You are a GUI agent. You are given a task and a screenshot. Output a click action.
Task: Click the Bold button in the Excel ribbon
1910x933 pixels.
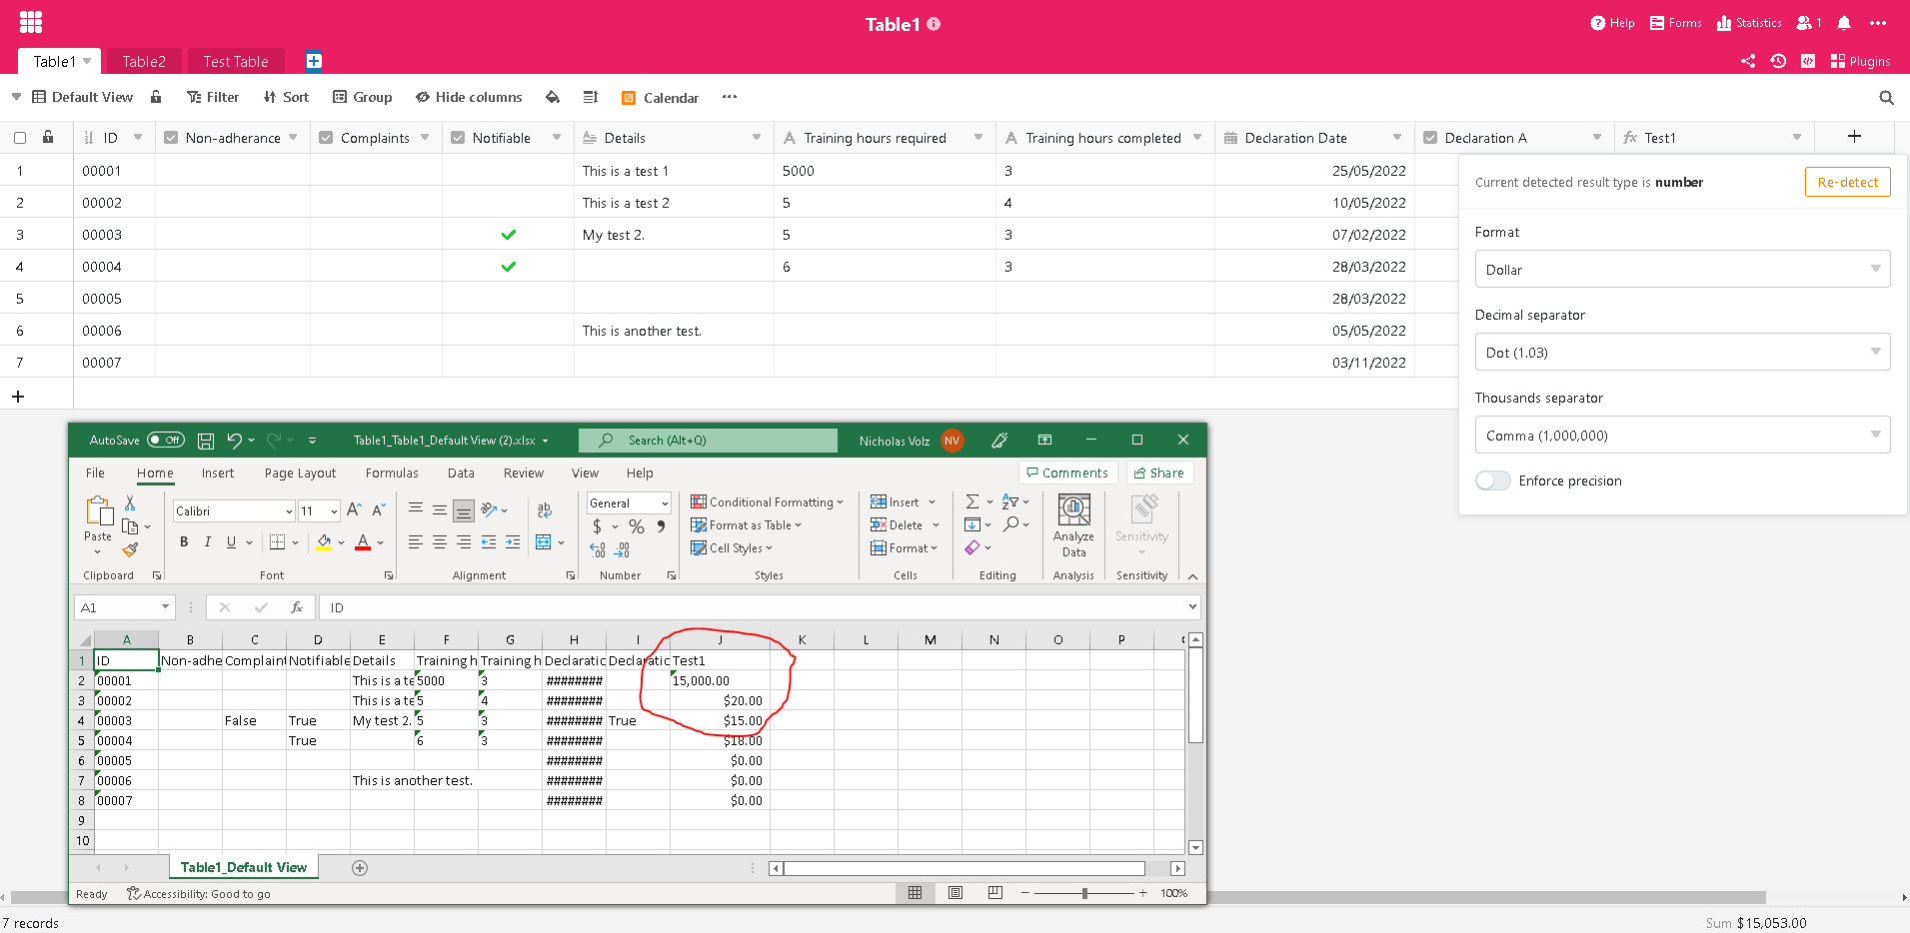[184, 542]
